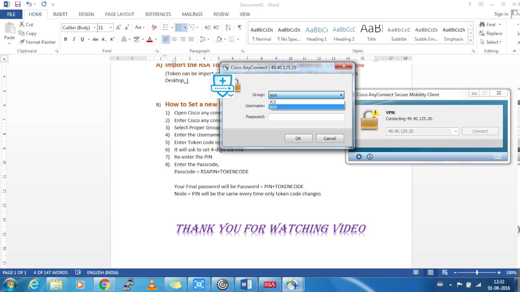Open the Change Case Aa dropdown
Viewport: 520px width, 292px height.
[140, 28]
